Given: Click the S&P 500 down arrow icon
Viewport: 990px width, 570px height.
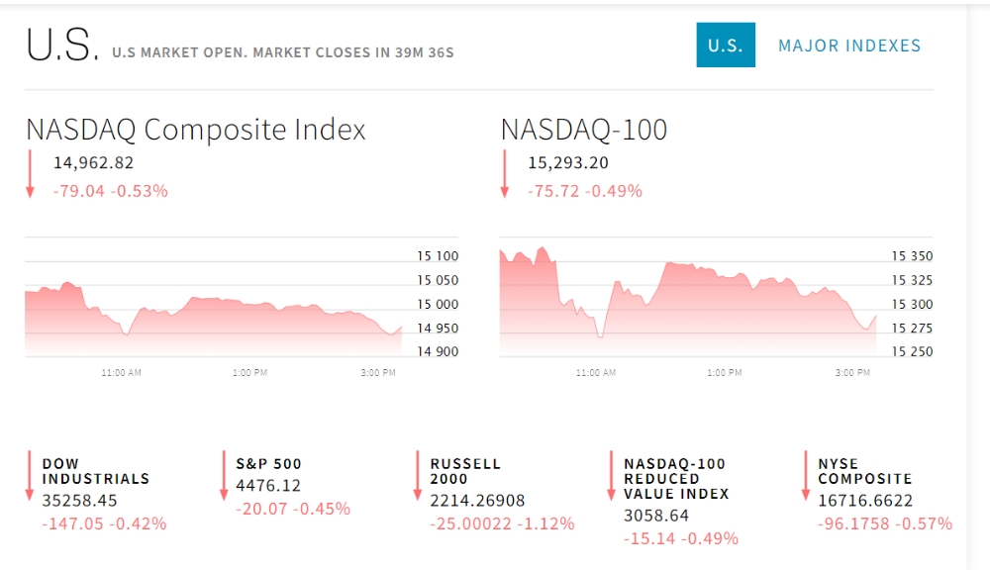Looking at the screenshot, I should pyautogui.click(x=224, y=475).
